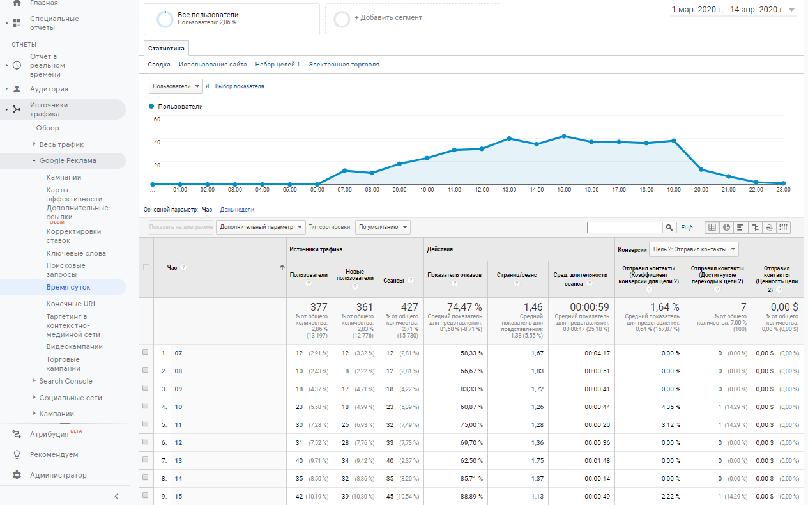The height and width of the screenshot is (505, 808).
Task: Select the Использование сайта sub-tab
Action: click(x=213, y=65)
